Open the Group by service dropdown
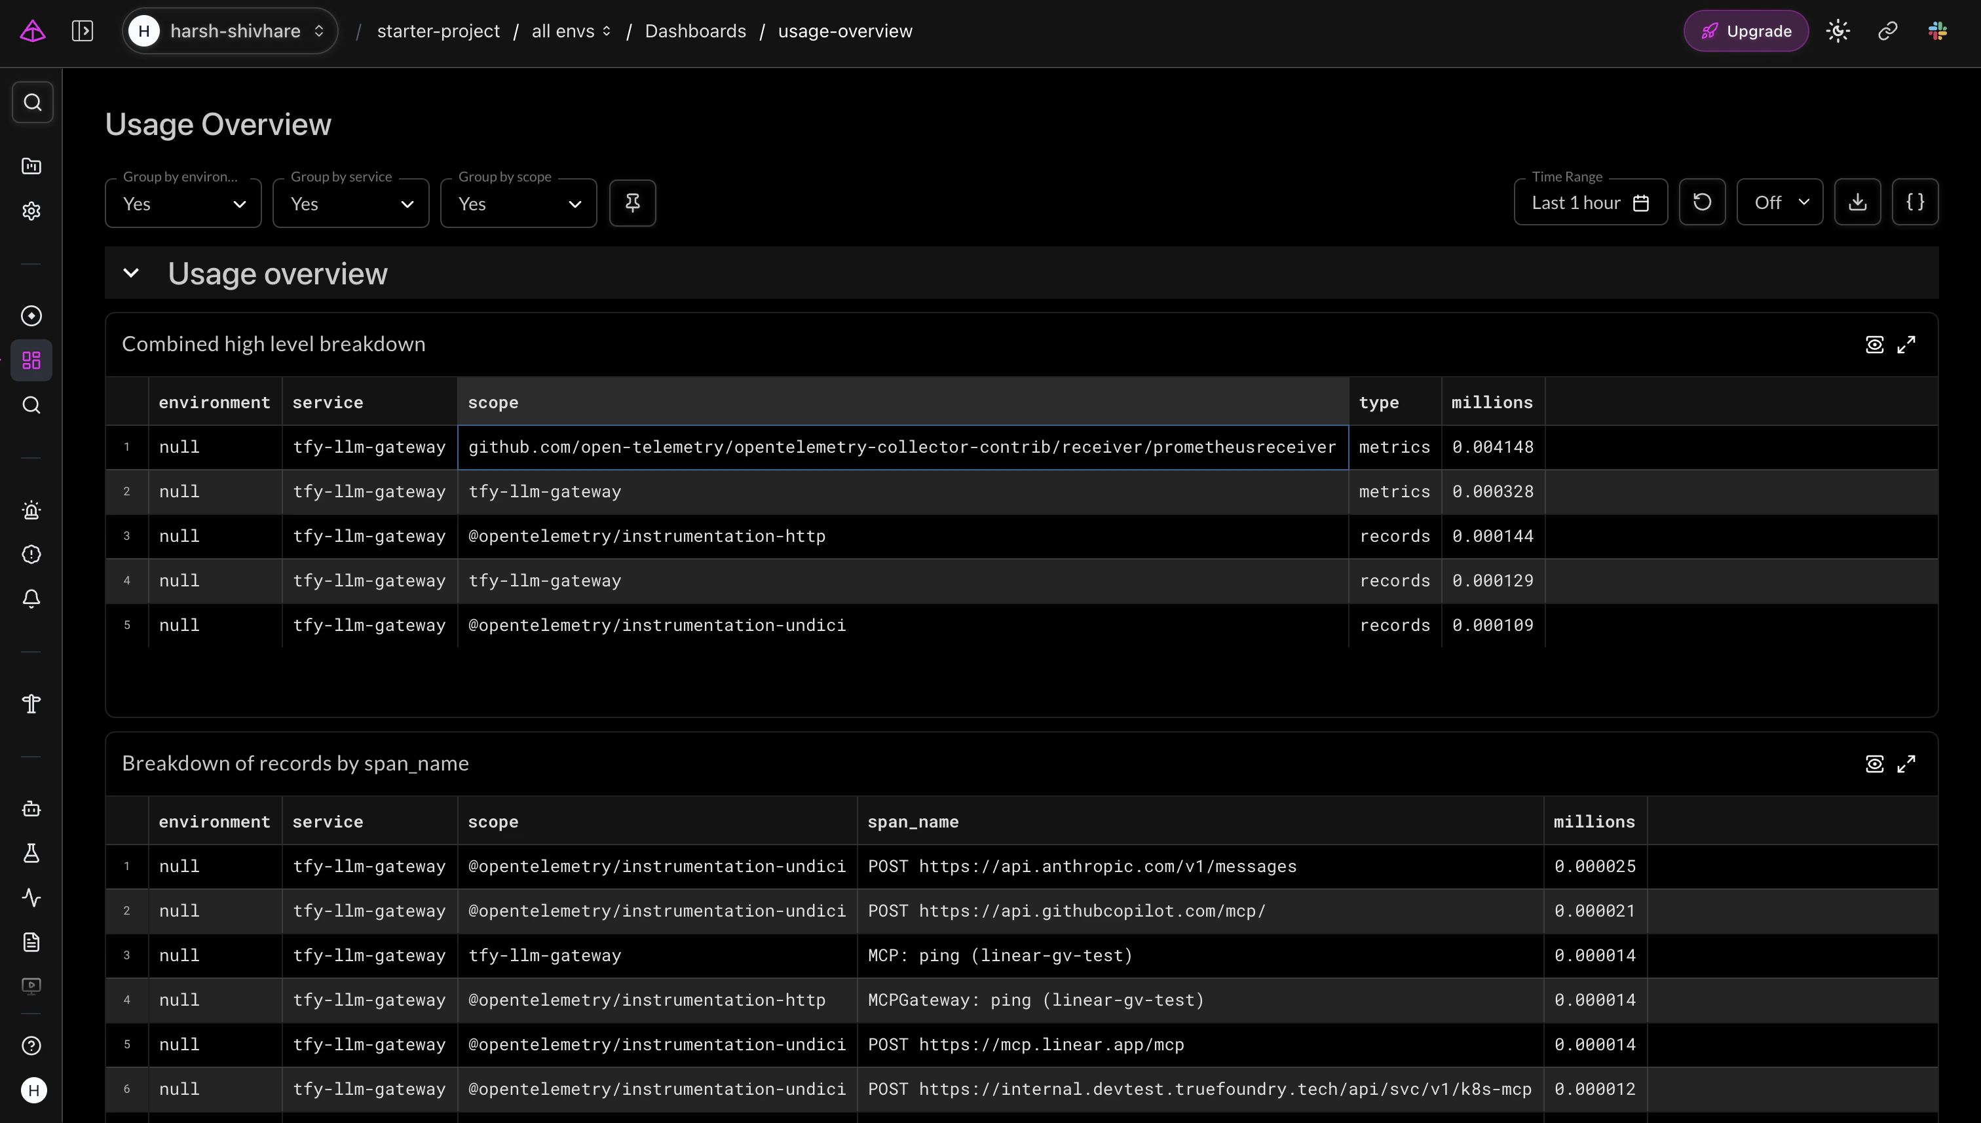Viewport: 1981px width, 1123px height. click(351, 204)
